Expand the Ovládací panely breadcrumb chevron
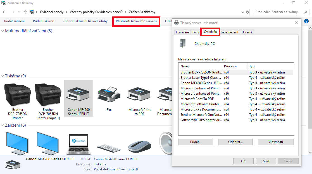The image size is (312, 174). pos(67,12)
